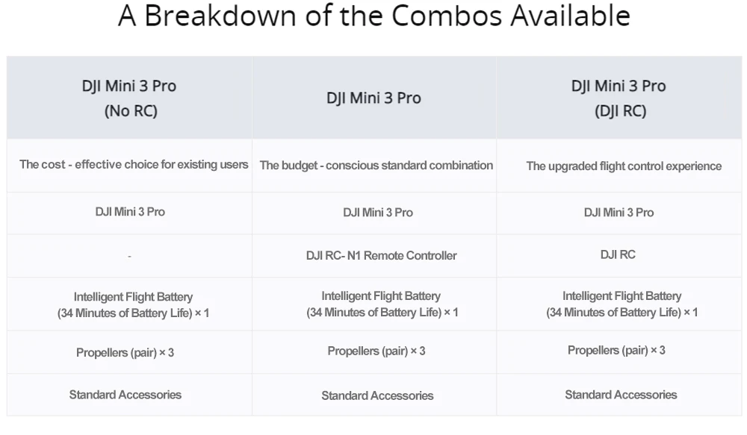Click 'The upgraded flight control experience' text
Image resolution: width=747 pixels, height=435 pixels.
[x=624, y=166]
